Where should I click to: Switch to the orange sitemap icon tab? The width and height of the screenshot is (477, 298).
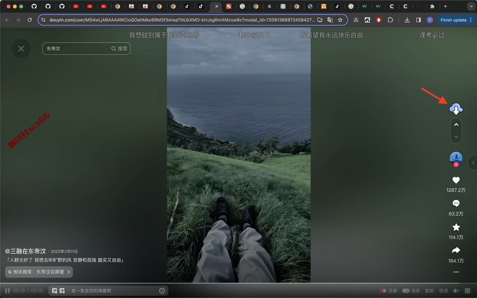click(x=324, y=6)
